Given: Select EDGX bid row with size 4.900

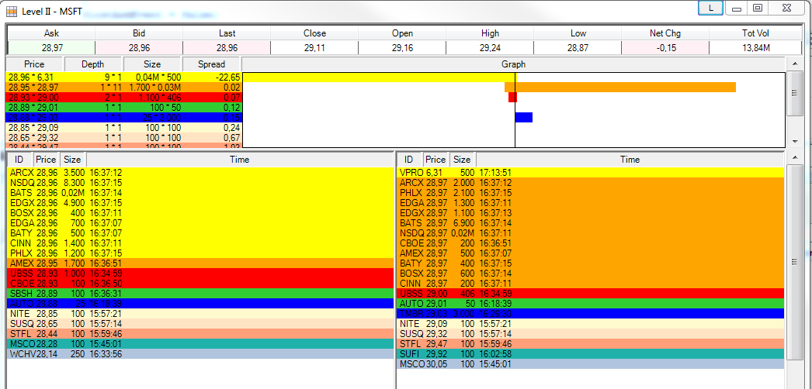Looking at the screenshot, I should pyautogui.click(x=200, y=202).
